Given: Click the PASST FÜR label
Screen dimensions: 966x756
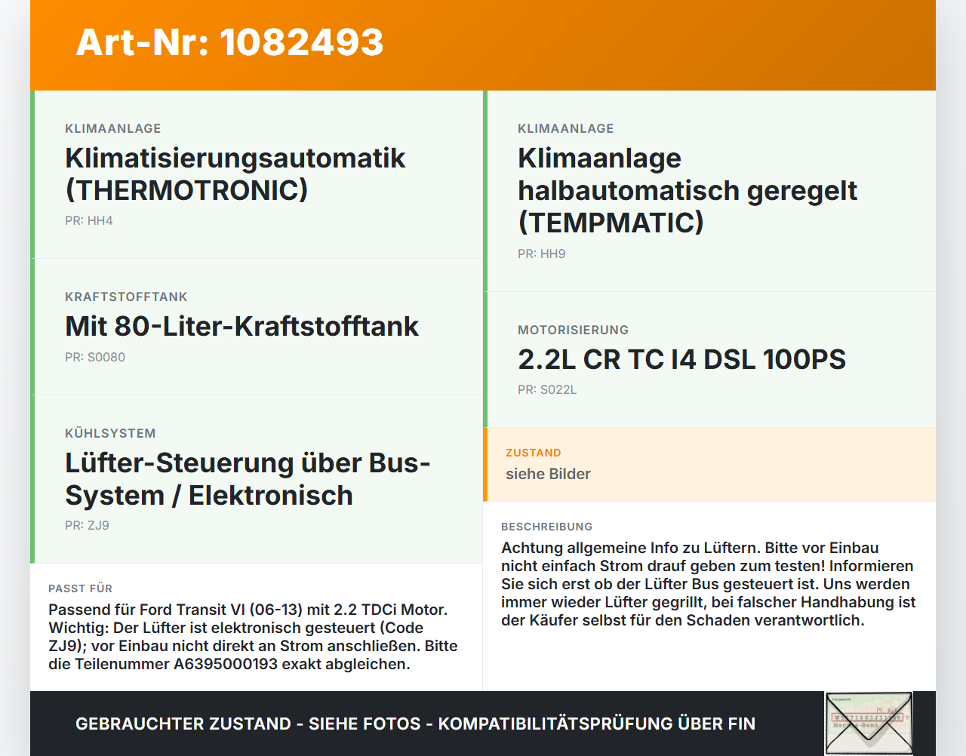Looking at the screenshot, I should pos(81,589).
